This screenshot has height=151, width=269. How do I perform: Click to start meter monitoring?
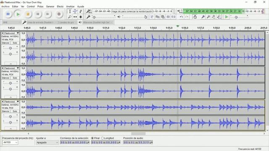(132, 11)
